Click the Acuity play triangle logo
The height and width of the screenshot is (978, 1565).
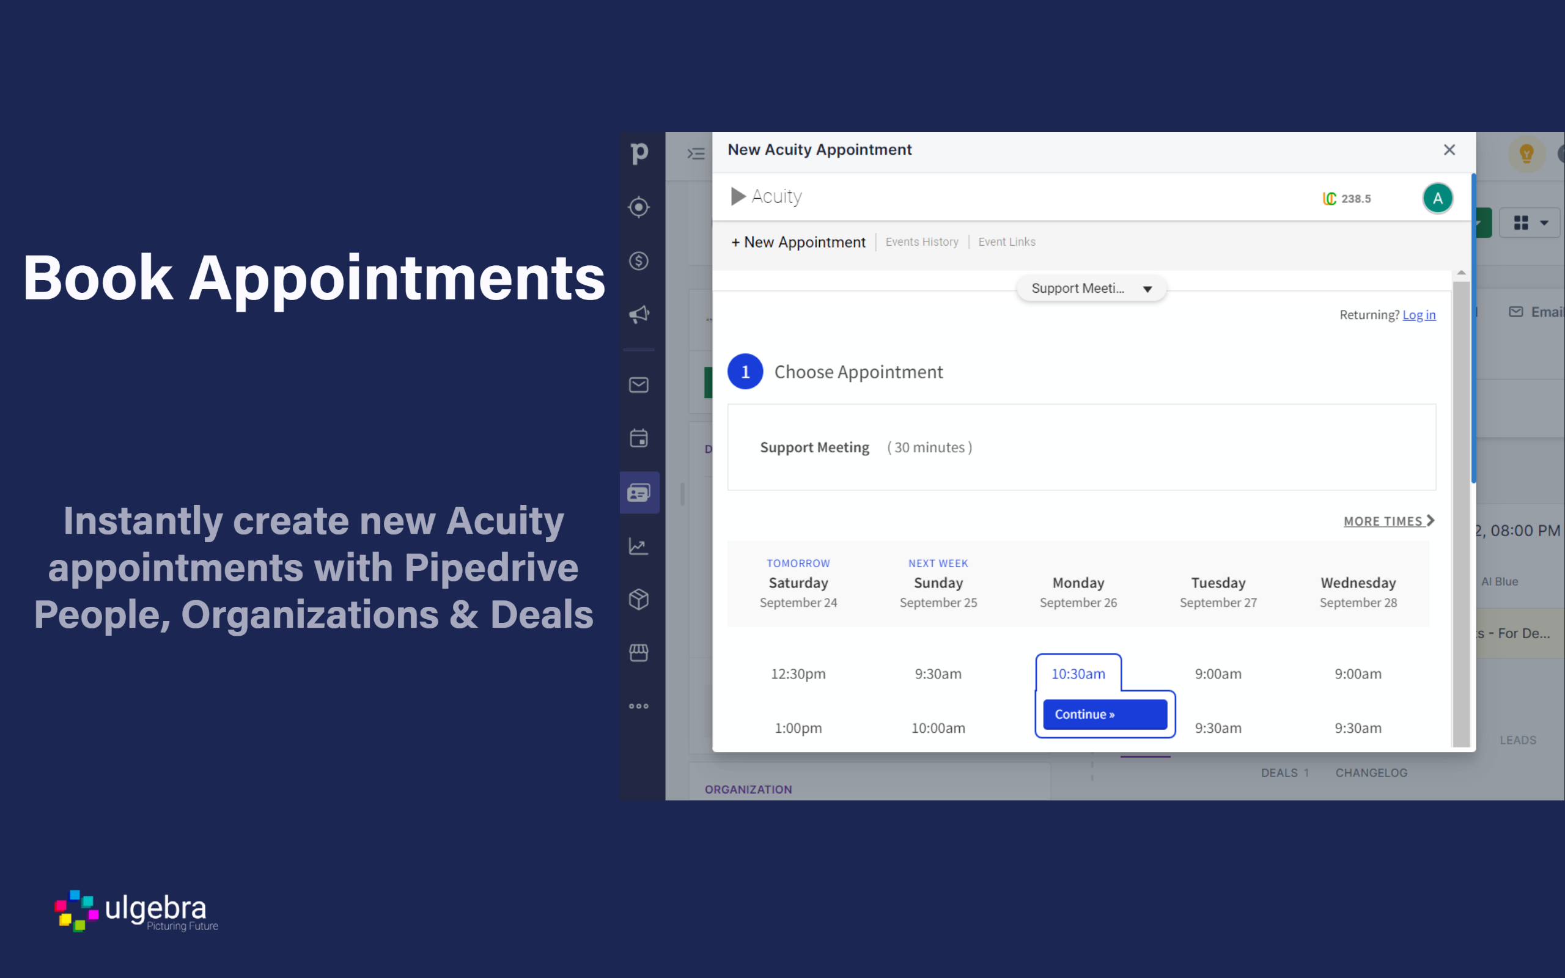click(x=738, y=196)
